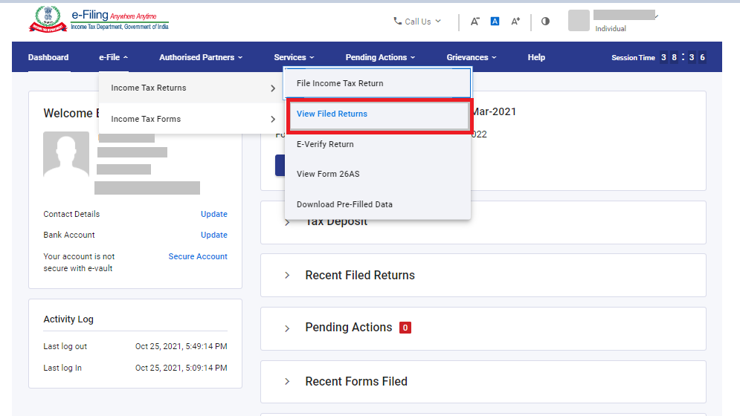Toggle high contrast mode icon
The height and width of the screenshot is (416, 740).
(x=545, y=22)
